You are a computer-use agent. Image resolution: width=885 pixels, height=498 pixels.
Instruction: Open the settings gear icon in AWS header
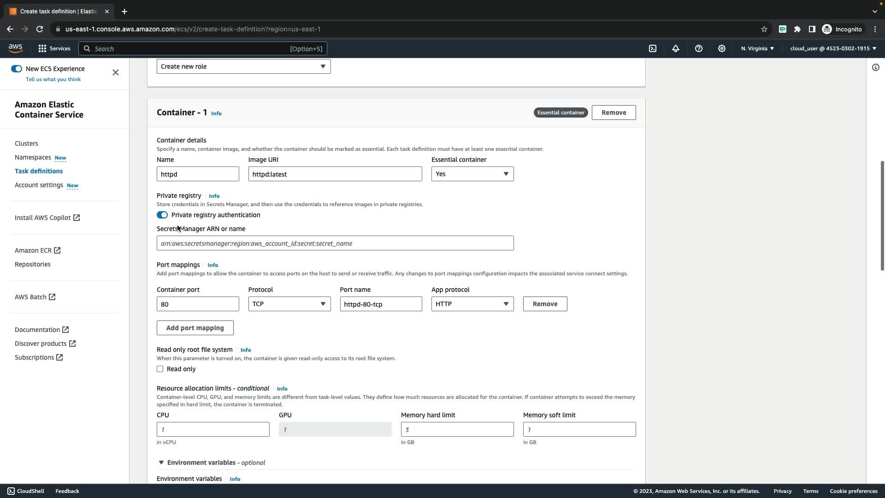pos(722,48)
